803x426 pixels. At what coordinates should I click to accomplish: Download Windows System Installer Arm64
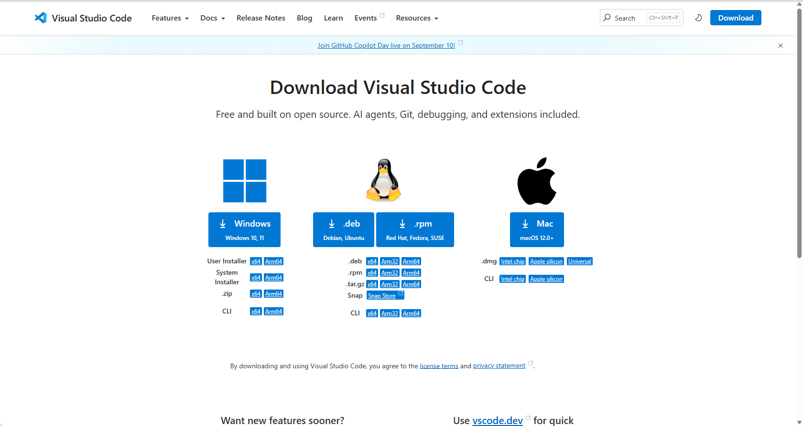tap(273, 278)
